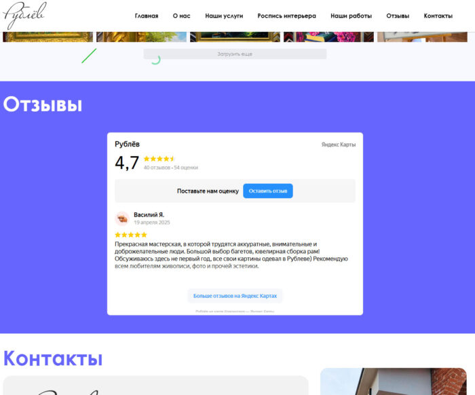
Task: Open Контакты in the header menu
Action: 438,16
